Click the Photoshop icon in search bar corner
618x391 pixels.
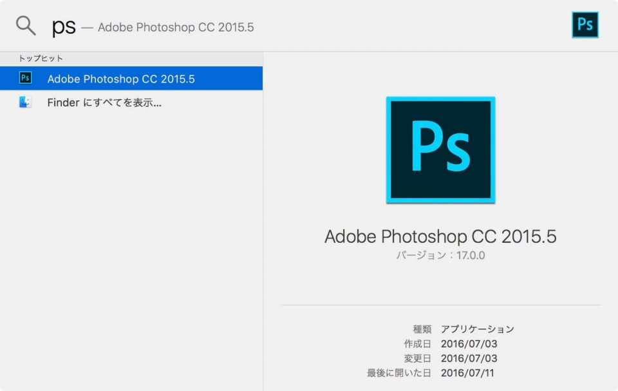pos(585,25)
